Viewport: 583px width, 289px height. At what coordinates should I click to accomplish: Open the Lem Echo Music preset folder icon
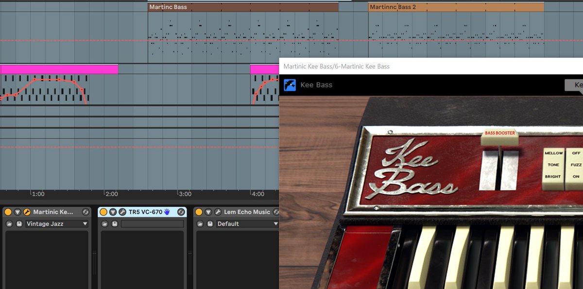pos(200,224)
